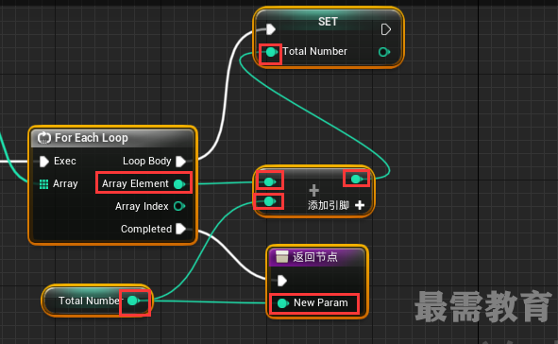Click the add node's result output pin
The image size is (558, 344).
tap(356, 180)
